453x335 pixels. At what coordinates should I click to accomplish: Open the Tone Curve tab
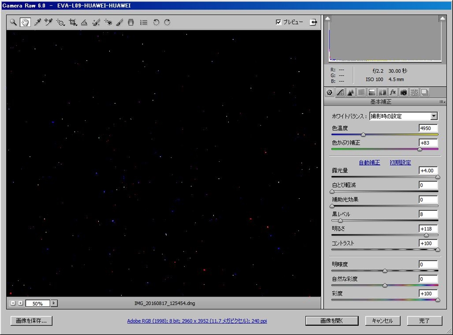[x=340, y=92]
